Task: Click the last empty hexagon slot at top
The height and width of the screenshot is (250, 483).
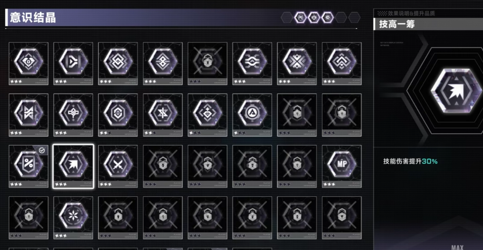Action: [354, 17]
